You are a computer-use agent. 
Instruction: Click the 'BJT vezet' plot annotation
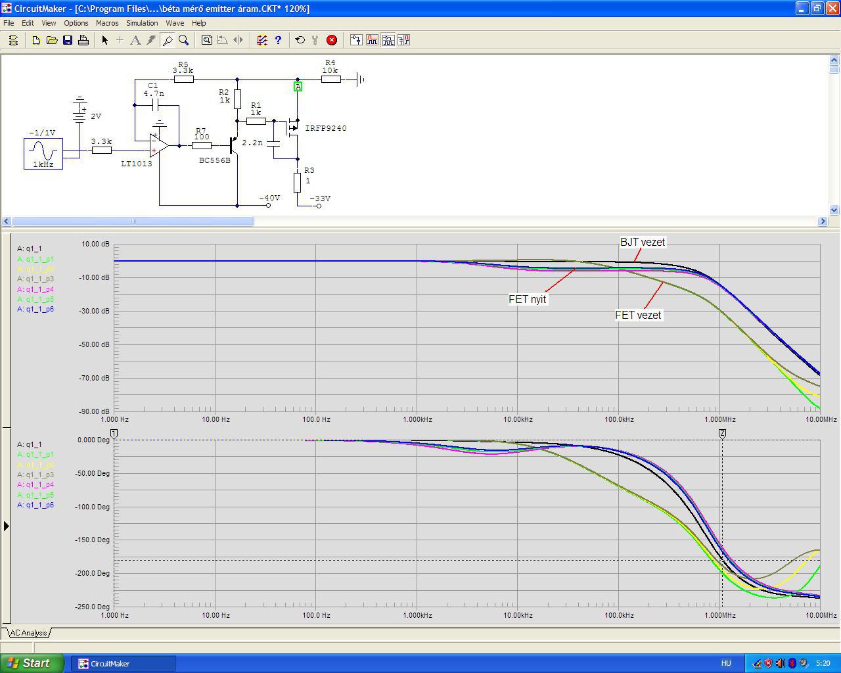point(643,243)
